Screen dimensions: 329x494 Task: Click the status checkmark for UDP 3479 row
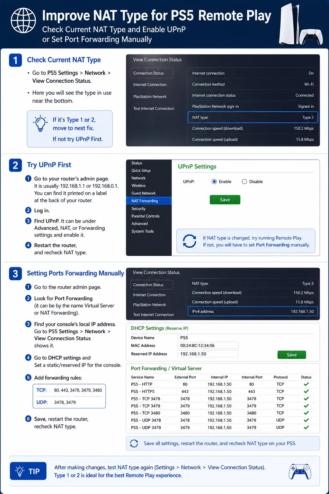tap(306, 427)
